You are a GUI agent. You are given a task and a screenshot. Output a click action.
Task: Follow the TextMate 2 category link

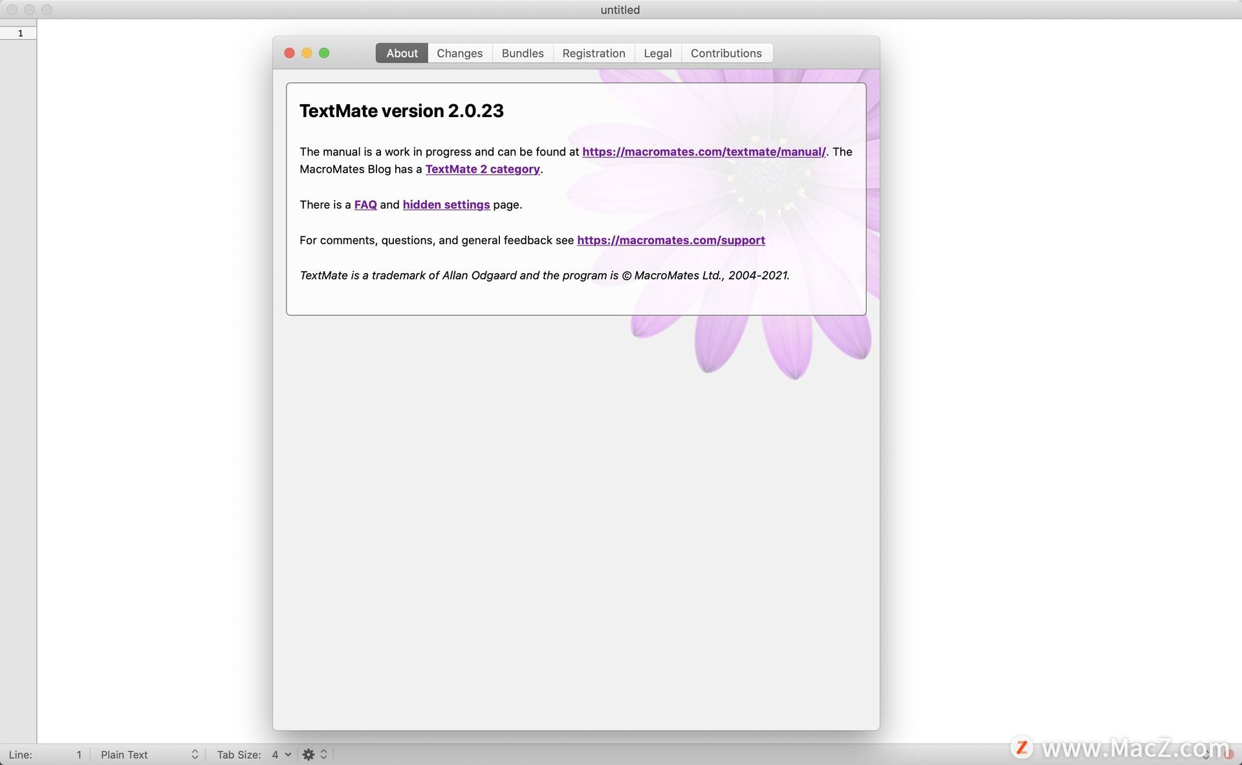[x=483, y=169]
